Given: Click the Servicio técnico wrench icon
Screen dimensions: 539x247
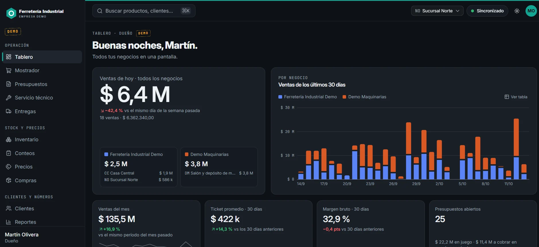Looking at the screenshot, I should [x=9, y=98].
